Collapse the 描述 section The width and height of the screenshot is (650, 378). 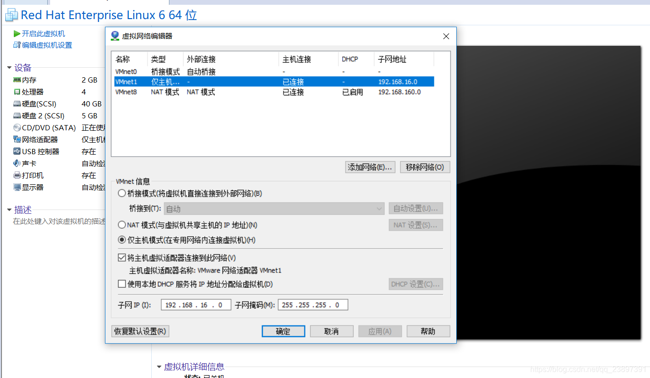[x=9, y=210]
